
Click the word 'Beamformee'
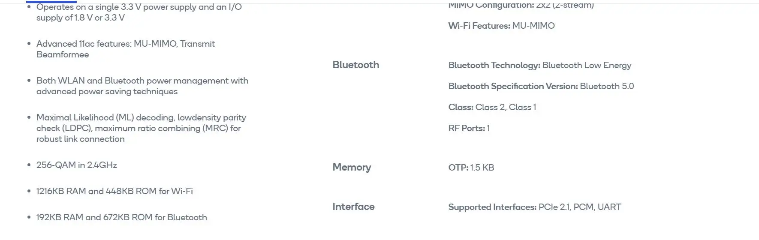tap(63, 54)
